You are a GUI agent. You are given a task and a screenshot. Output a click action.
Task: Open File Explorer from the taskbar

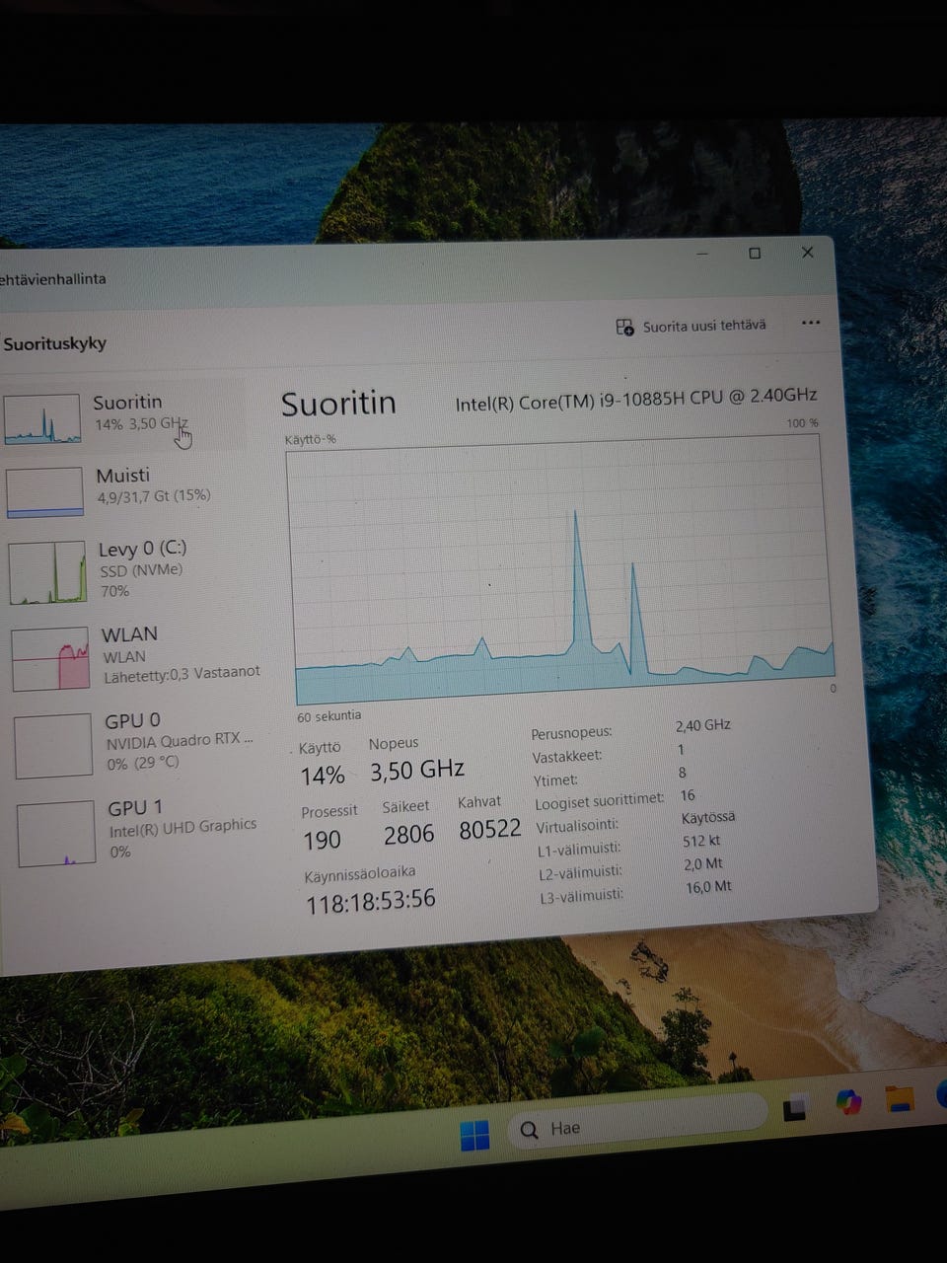click(x=899, y=1098)
